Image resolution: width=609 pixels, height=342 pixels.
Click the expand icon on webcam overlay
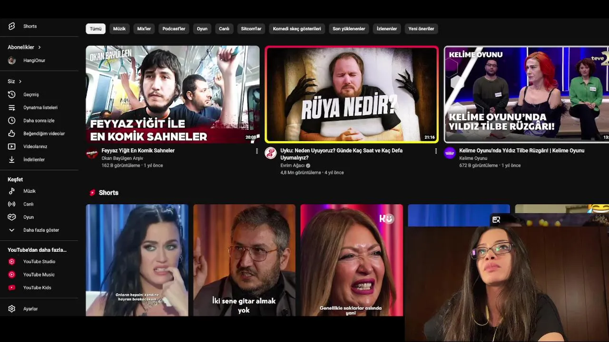496,219
